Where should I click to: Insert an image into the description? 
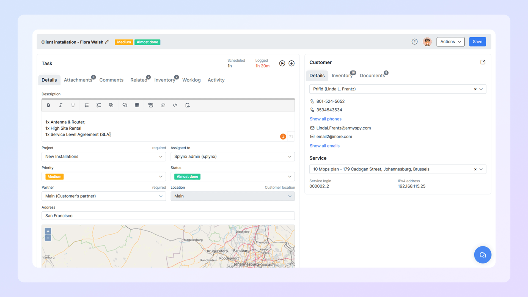pos(151,105)
